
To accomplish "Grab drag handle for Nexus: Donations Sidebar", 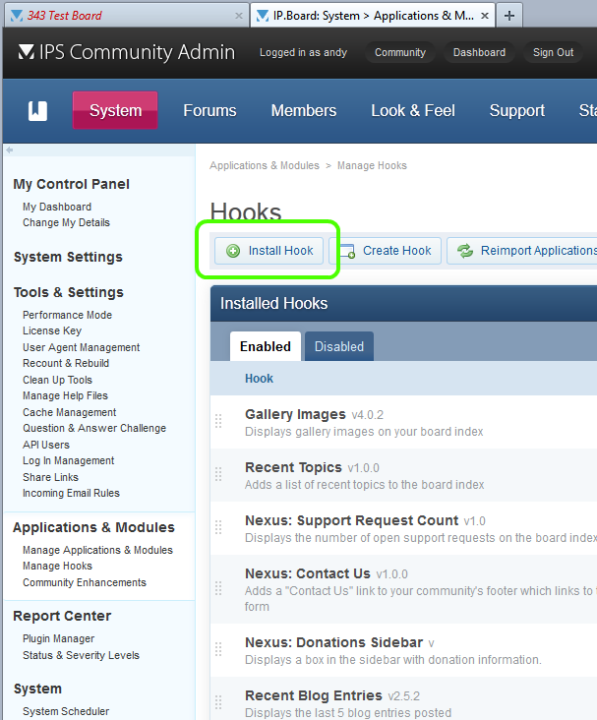I will [218, 649].
